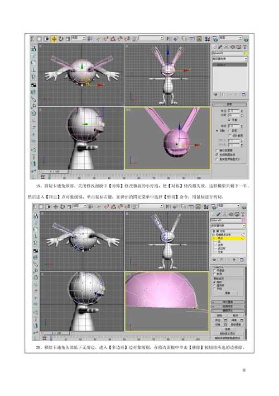This screenshot has width=279, height=396.
Task: Toggle the Smooth checkbox in first screenshot parameters
Action: (229, 120)
